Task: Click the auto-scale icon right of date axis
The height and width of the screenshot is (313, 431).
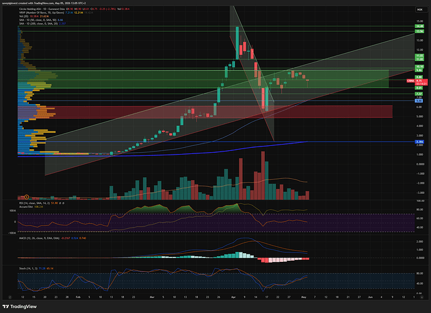Action: [422, 297]
